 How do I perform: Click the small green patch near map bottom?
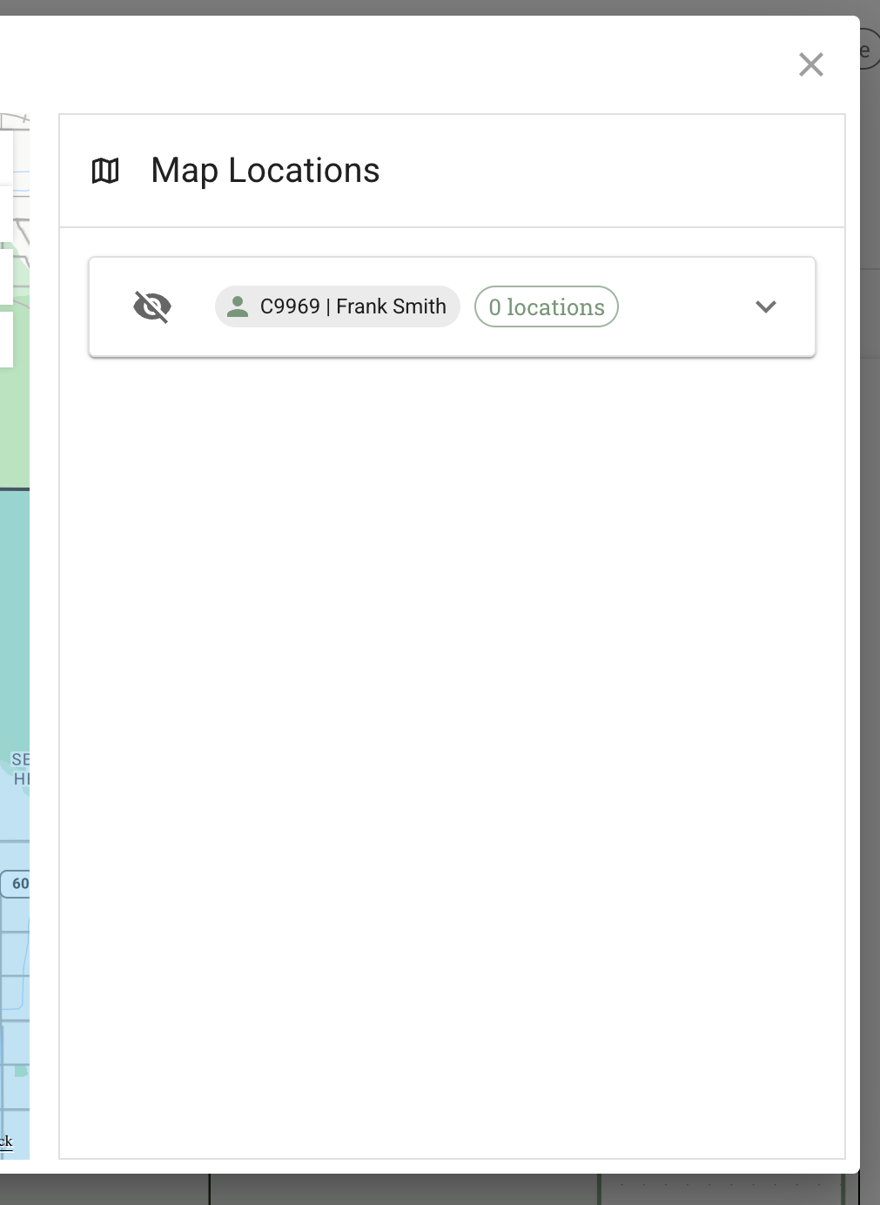[21, 1071]
